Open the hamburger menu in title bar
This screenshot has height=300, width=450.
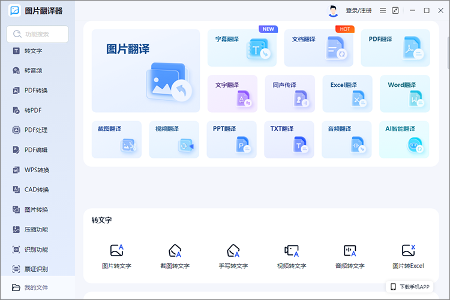[x=383, y=11]
